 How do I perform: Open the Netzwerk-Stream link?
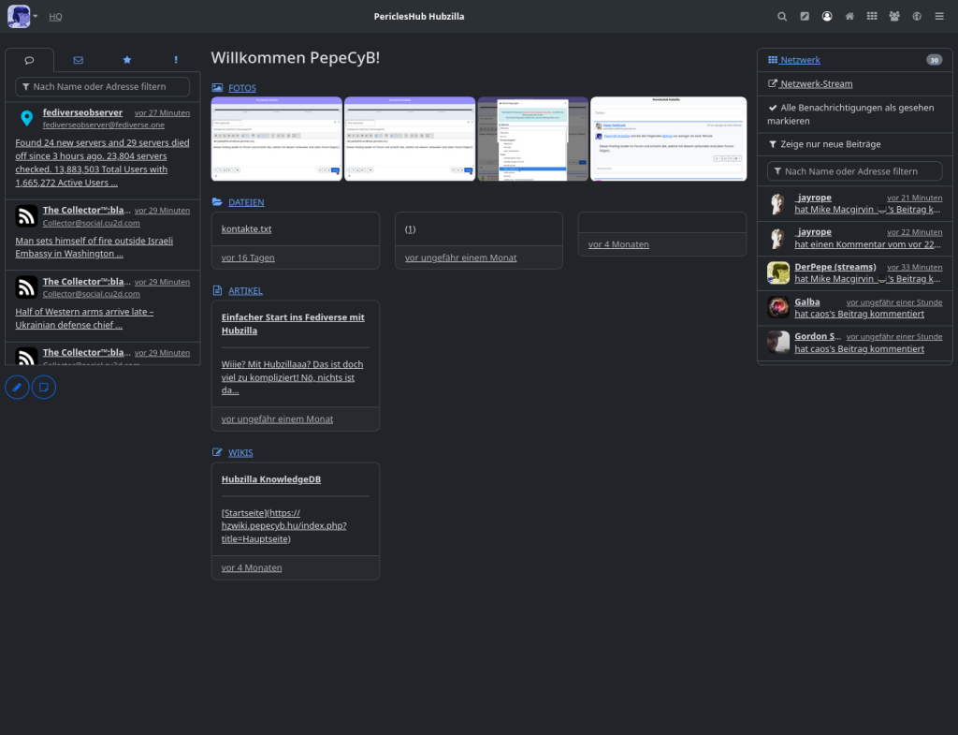click(810, 83)
